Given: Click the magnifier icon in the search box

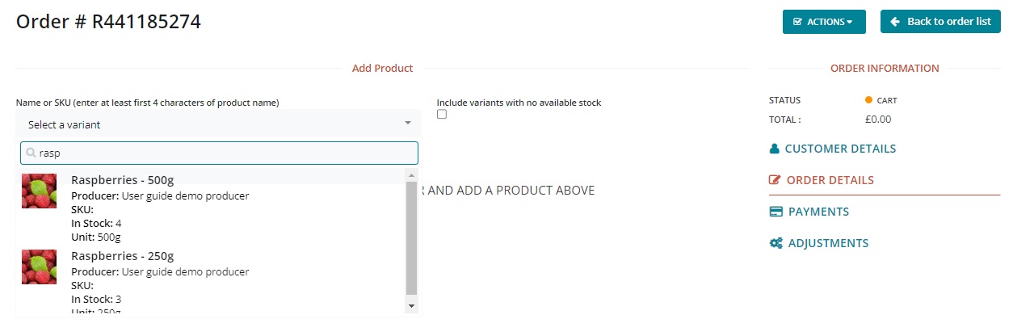Looking at the screenshot, I should click(32, 153).
